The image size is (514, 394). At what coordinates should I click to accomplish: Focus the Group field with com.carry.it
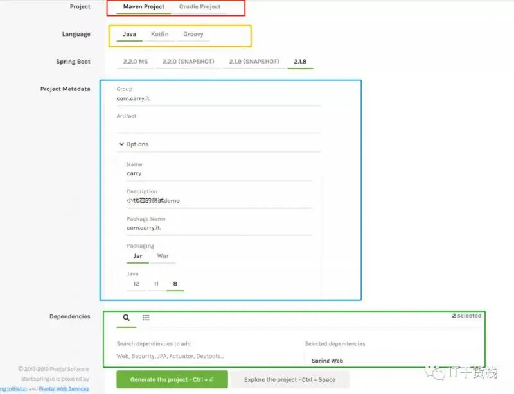pyautogui.click(x=218, y=99)
